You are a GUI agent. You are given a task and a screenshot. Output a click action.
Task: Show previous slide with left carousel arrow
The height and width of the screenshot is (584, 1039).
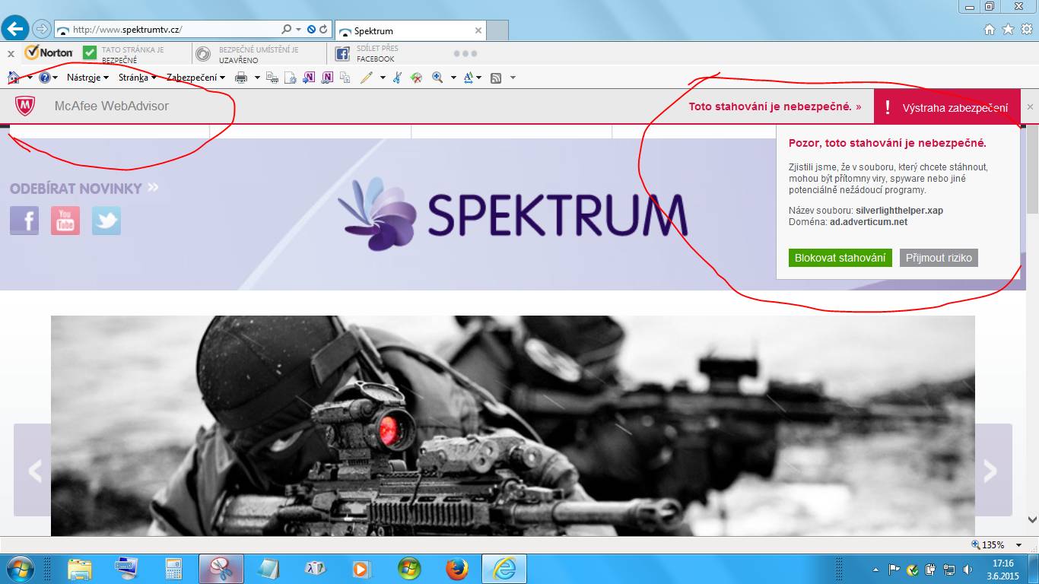click(x=32, y=471)
